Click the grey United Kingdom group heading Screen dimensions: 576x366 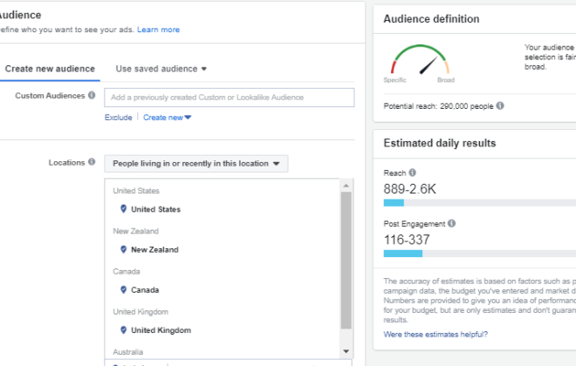[141, 312]
